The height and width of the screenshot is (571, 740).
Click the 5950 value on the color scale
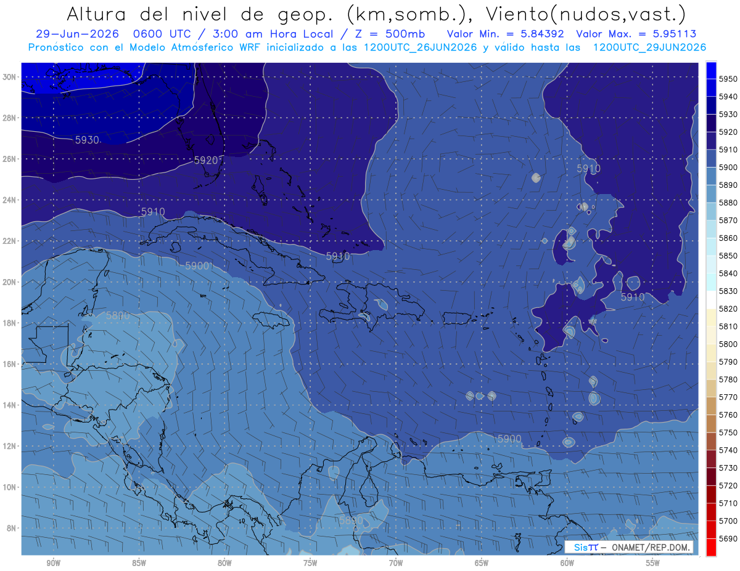point(728,79)
